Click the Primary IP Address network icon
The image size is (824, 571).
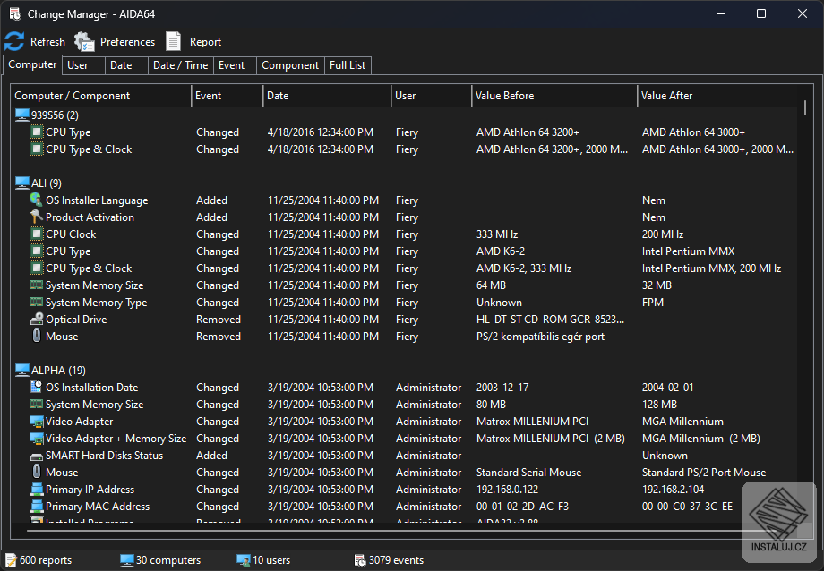coord(36,489)
